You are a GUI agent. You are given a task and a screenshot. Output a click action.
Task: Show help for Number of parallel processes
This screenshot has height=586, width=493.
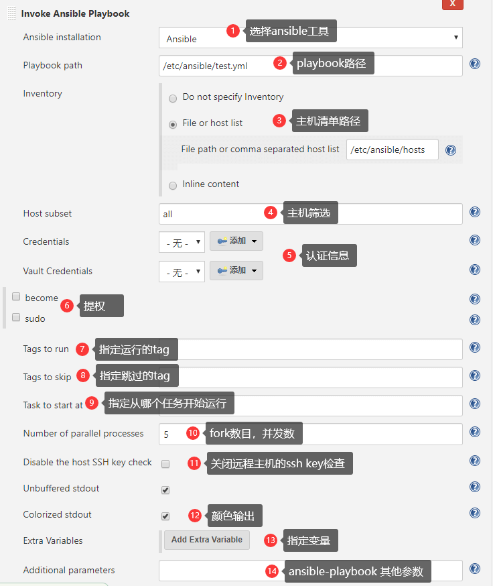475,432
